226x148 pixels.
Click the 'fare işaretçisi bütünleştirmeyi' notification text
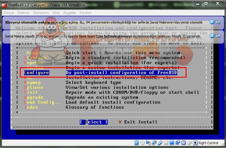pyautogui.click(x=106, y=36)
